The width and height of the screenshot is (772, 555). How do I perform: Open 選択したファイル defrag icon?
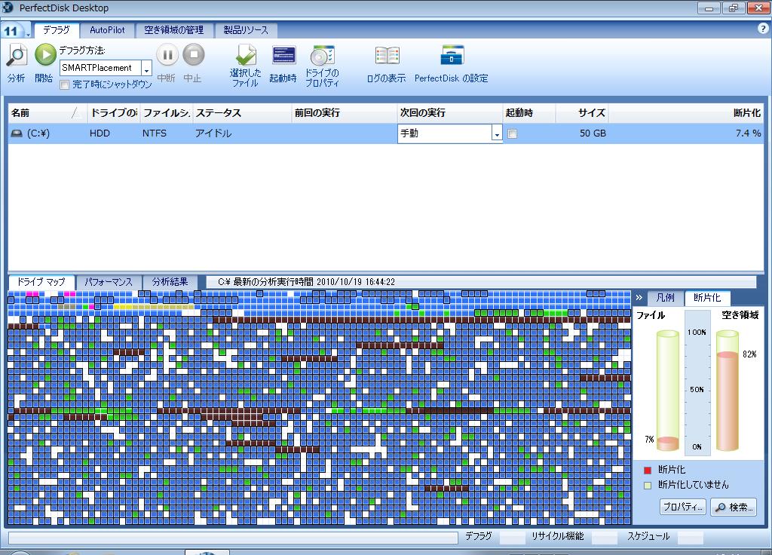(246, 54)
